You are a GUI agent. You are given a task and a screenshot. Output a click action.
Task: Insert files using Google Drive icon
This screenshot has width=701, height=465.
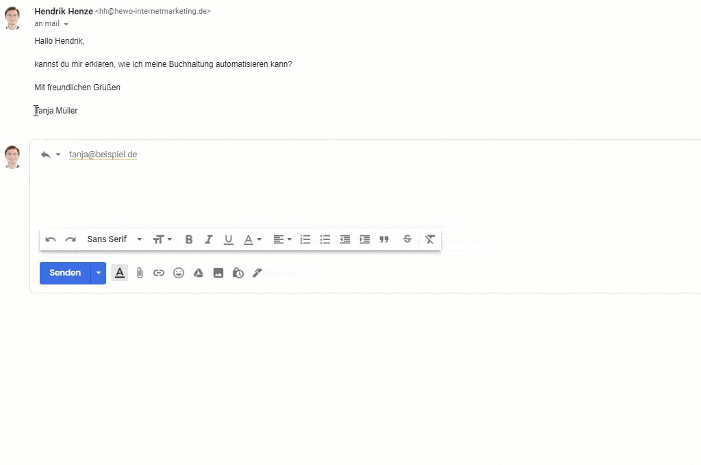[199, 273]
